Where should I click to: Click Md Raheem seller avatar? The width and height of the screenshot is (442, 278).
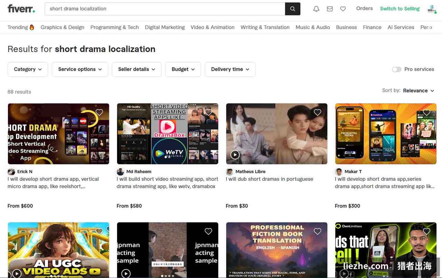click(121, 171)
